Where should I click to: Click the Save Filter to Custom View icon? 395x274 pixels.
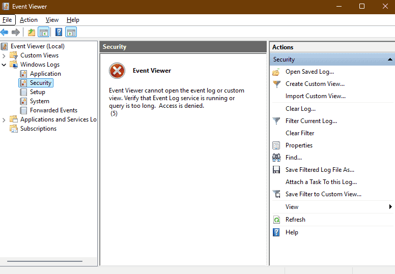point(276,194)
